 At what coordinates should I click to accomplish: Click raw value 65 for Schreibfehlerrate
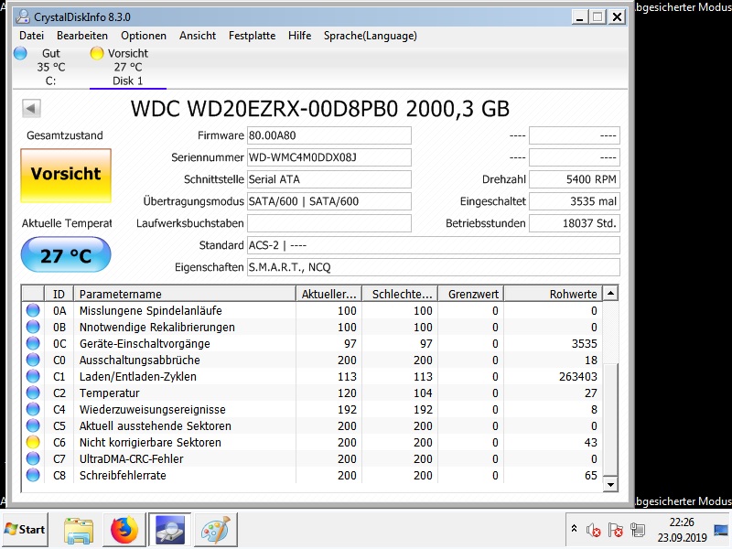(590, 475)
